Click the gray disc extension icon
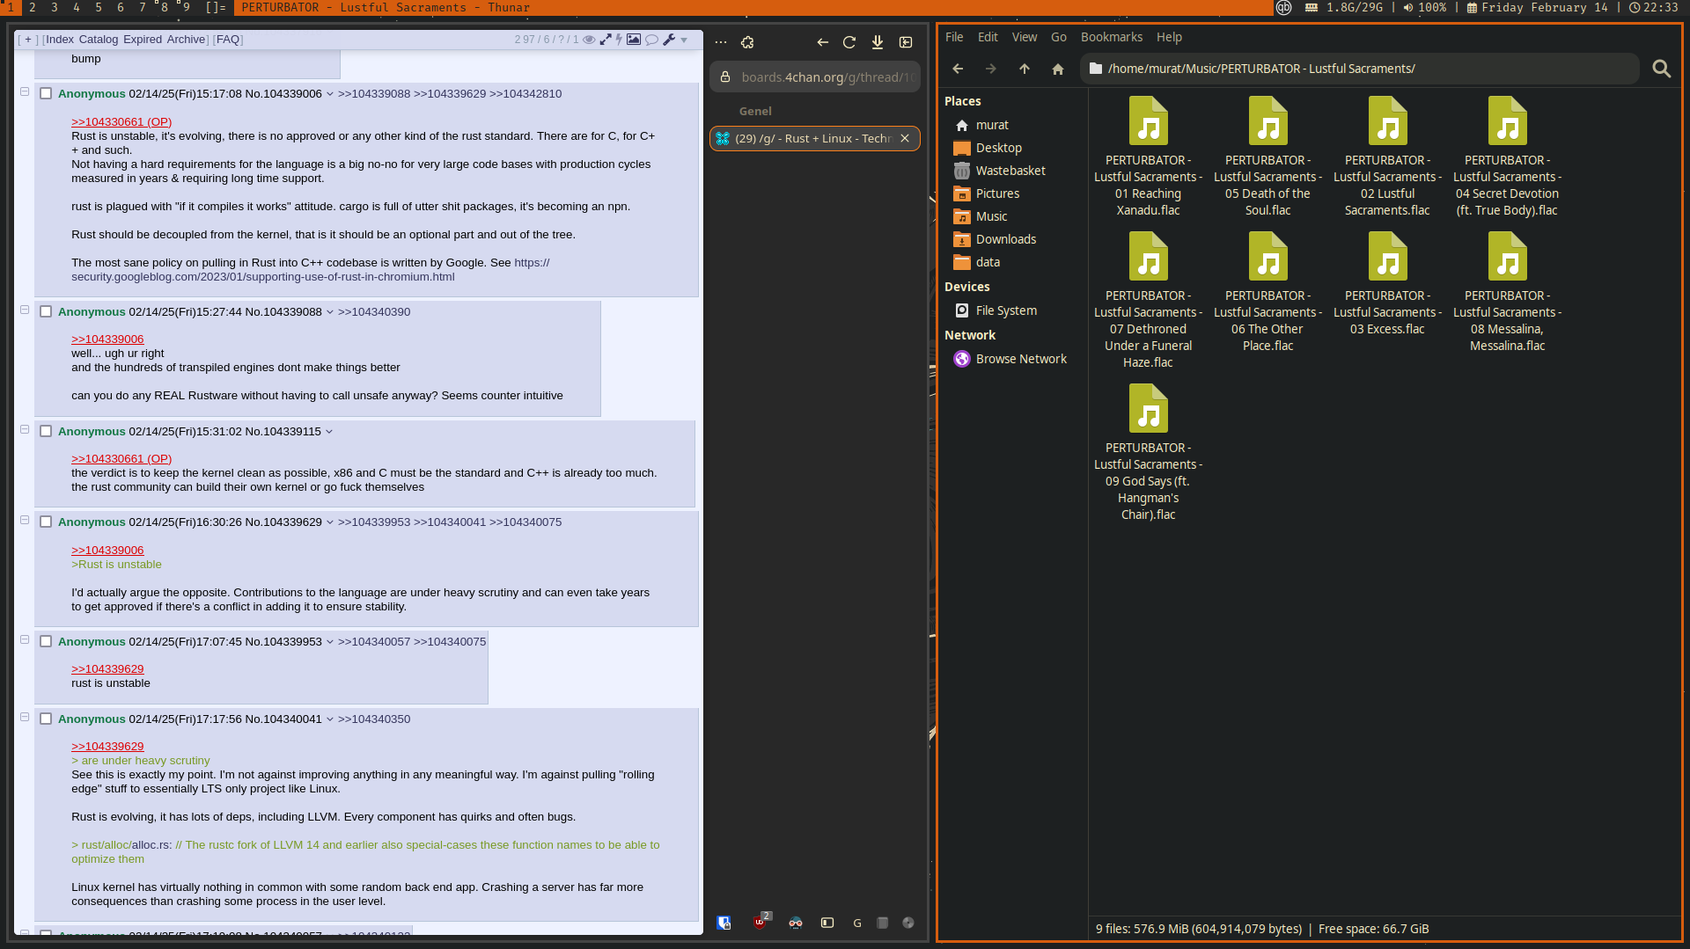This screenshot has width=1690, height=949. [x=908, y=923]
